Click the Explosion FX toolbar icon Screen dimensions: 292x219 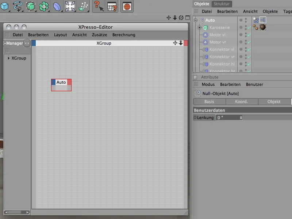tap(70, 6)
